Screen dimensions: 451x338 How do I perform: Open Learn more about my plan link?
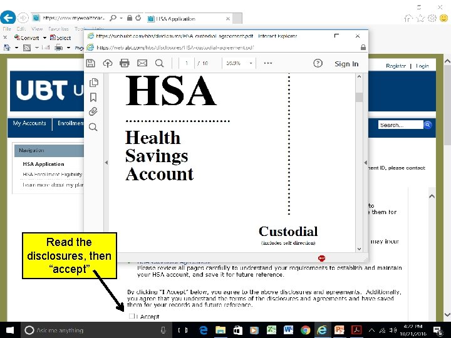tap(53, 185)
